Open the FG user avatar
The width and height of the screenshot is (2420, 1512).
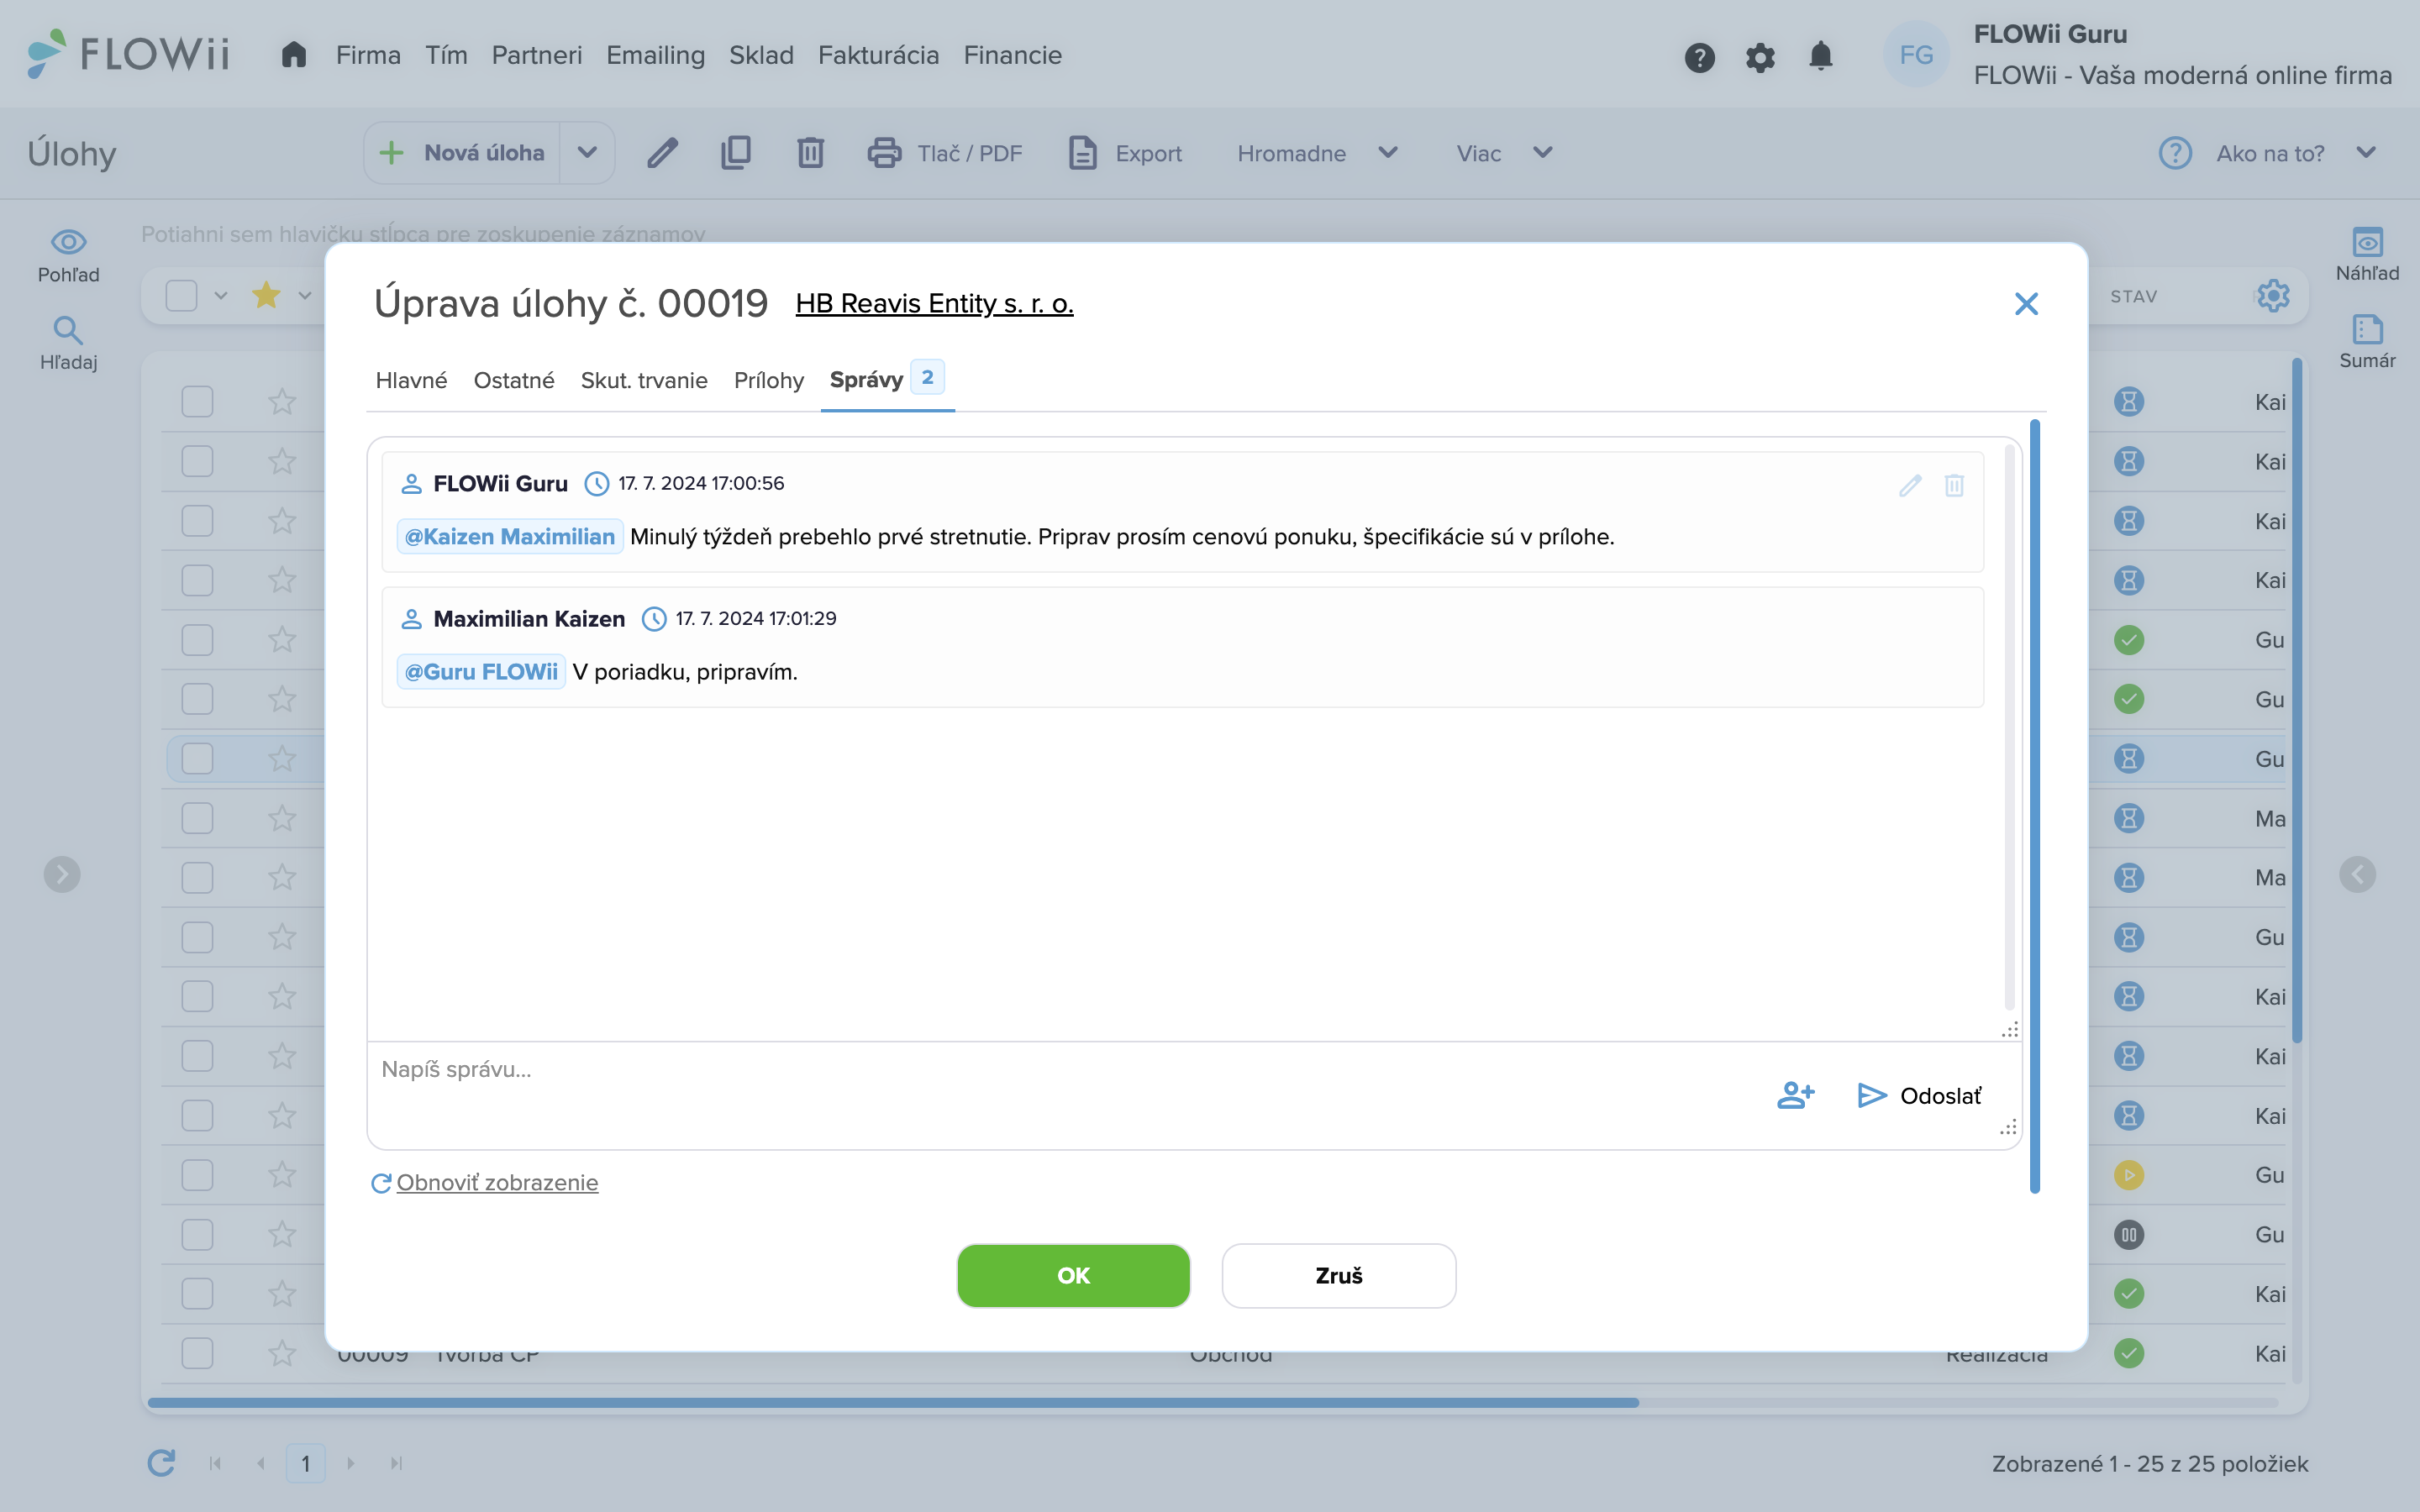point(1916,55)
